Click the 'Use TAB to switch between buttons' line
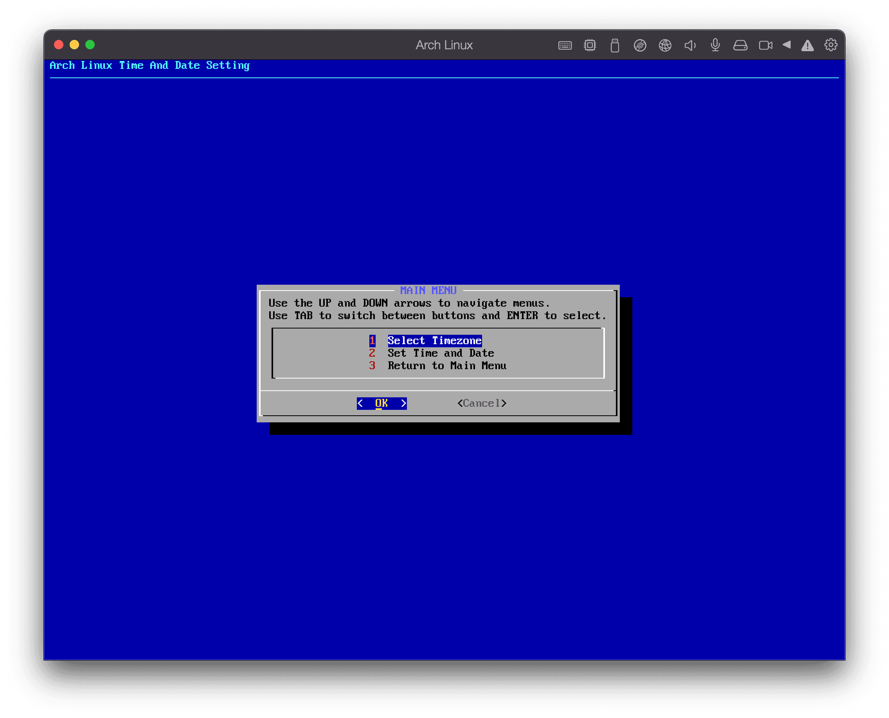 click(437, 316)
